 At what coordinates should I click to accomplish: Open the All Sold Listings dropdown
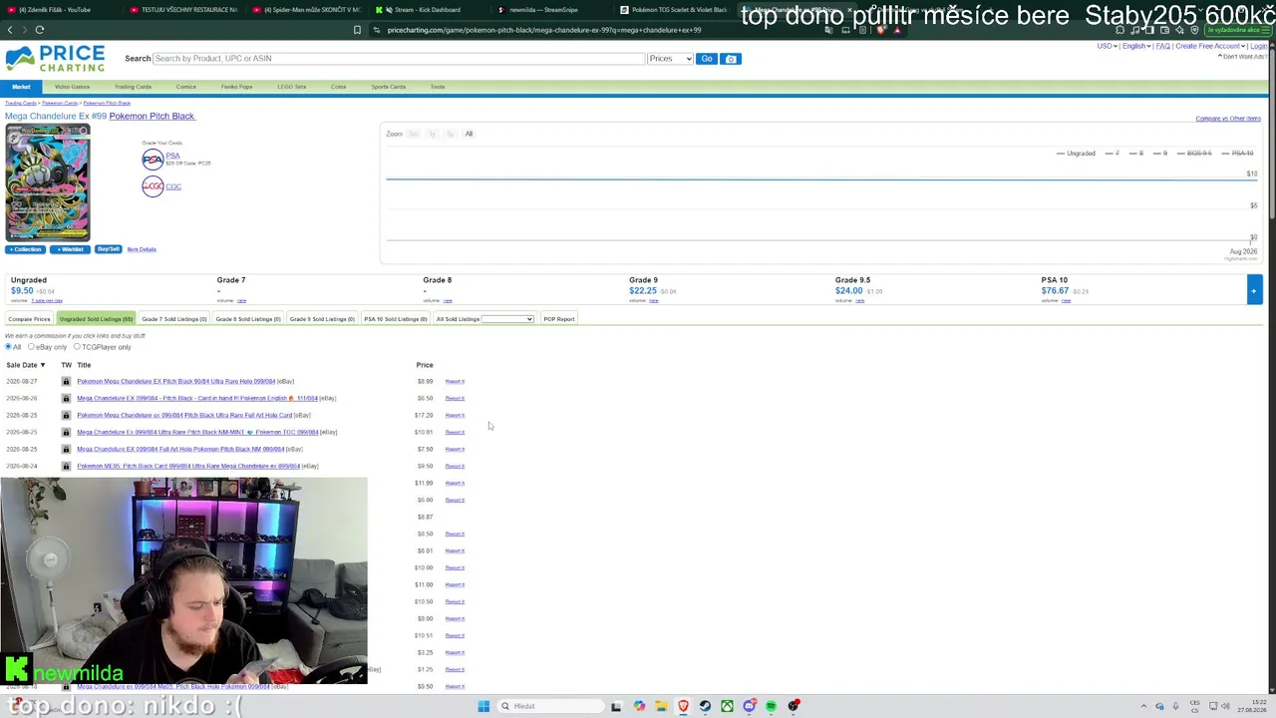(x=507, y=319)
